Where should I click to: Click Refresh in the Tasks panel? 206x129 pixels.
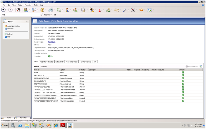point(9,34)
